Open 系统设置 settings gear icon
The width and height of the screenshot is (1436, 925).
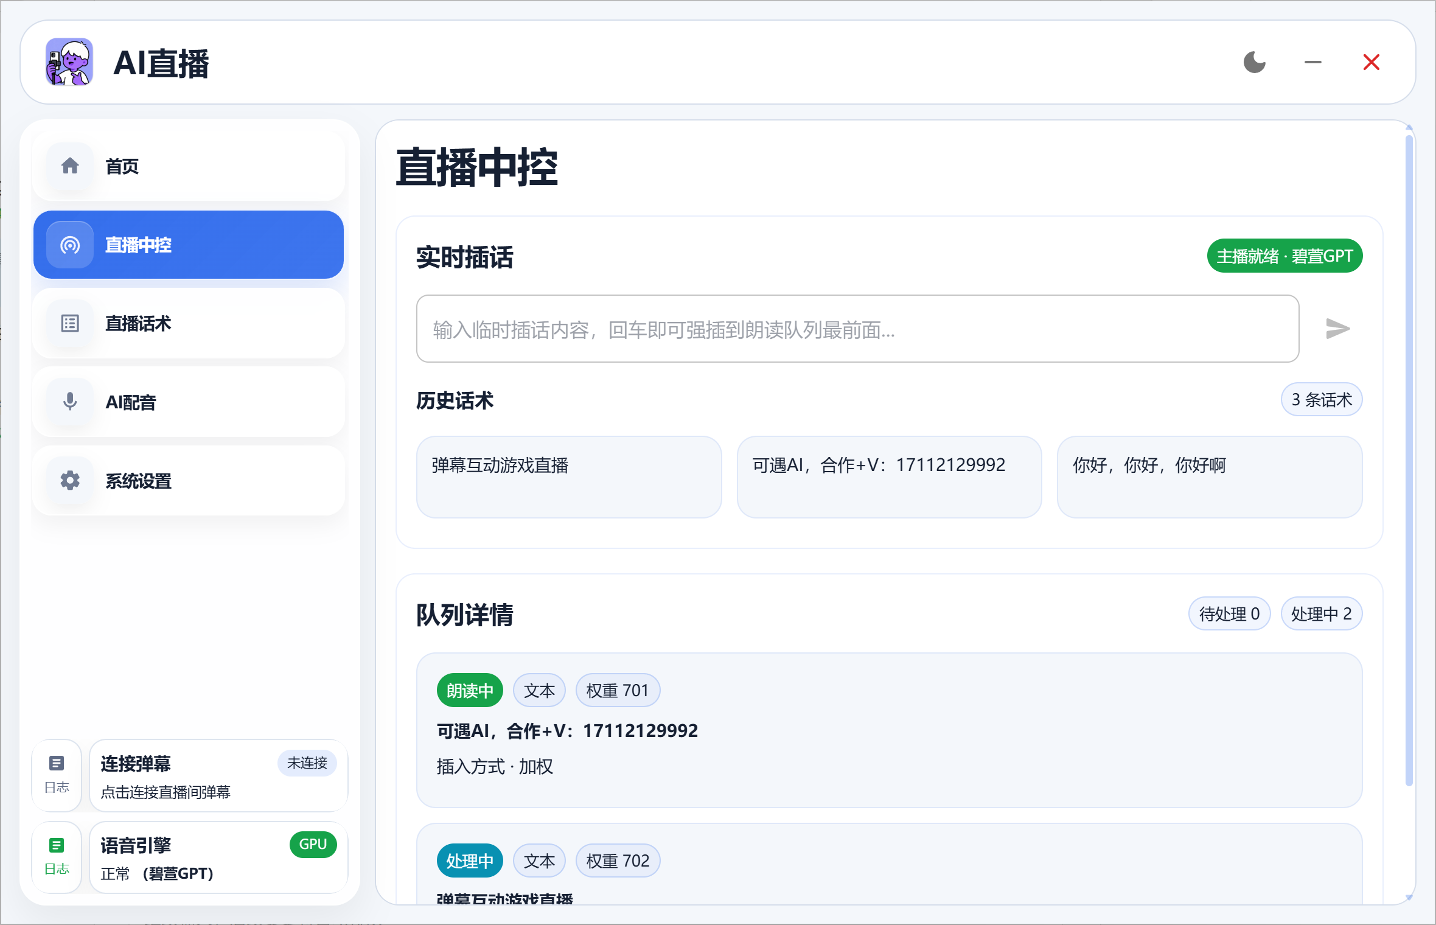pos(69,480)
